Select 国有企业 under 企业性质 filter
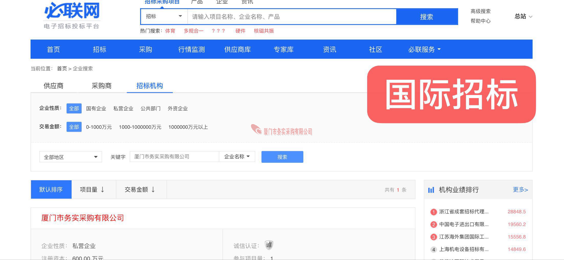This screenshot has height=260, width=564. tap(96, 109)
